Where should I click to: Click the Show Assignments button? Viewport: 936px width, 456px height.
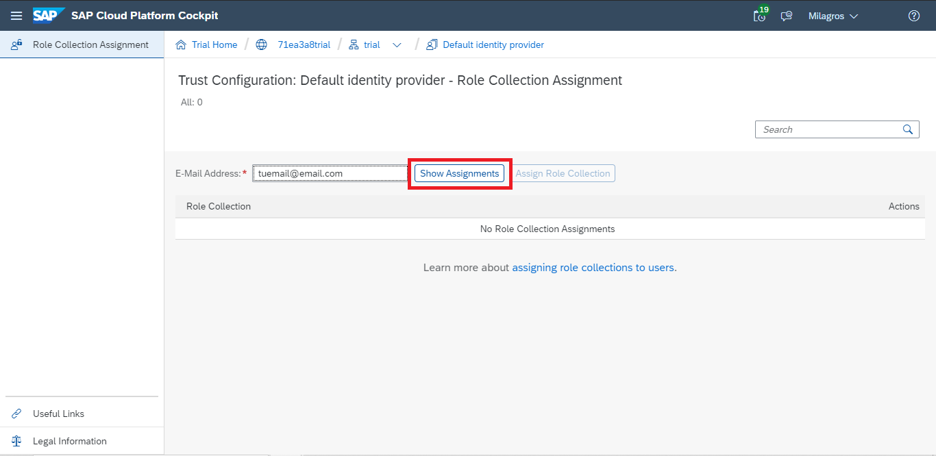[x=459, y=173]
